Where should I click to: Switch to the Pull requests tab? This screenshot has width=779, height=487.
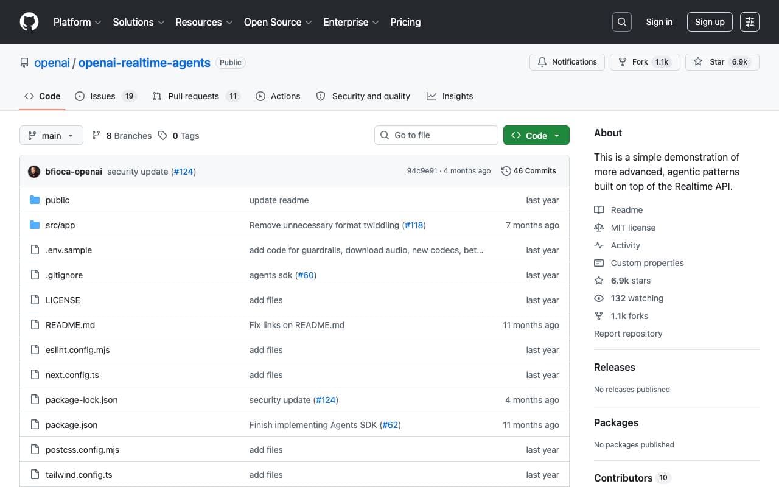(x=197, y=96)
